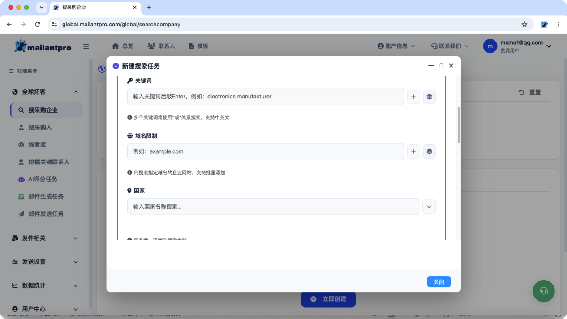Screen dimensions: 567x319
Task: Expand the 发送设置 sidebar section
Action: click(x=45, y=262)
